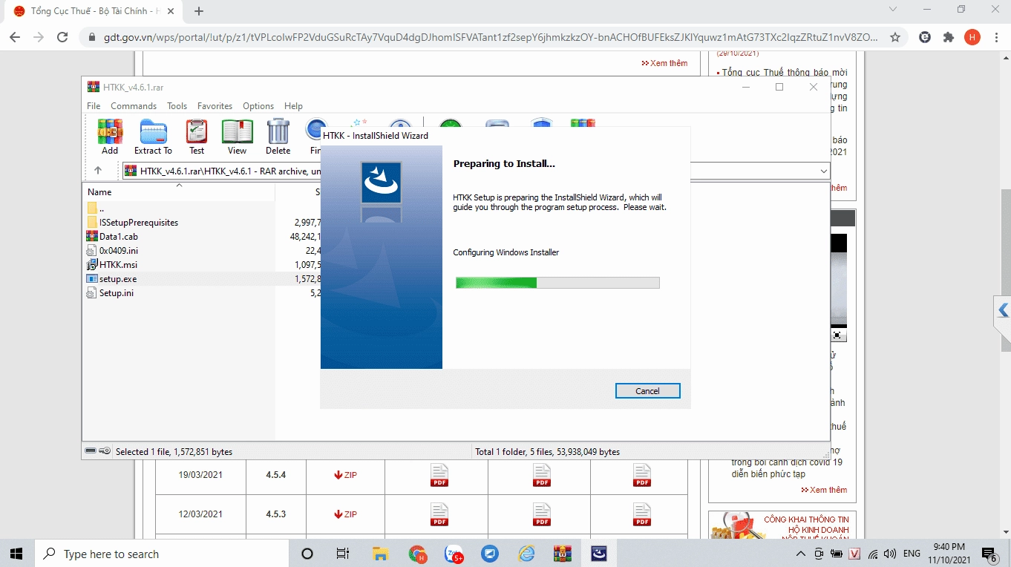Viewport: 1011px width, 567px height.
Task: Select the Setup.ini file
Action: tap(110, 293)
